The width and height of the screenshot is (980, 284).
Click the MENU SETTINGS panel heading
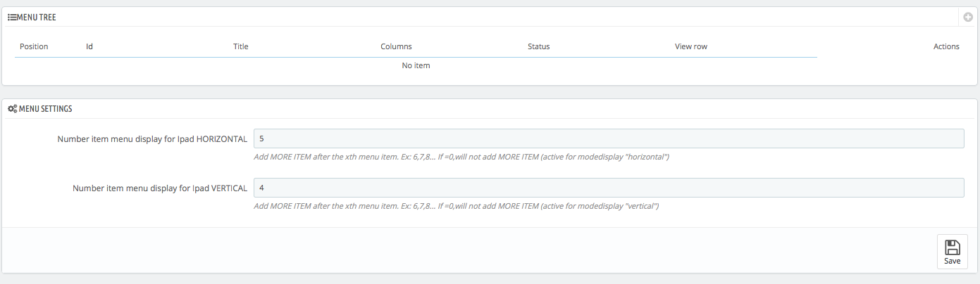45,109
